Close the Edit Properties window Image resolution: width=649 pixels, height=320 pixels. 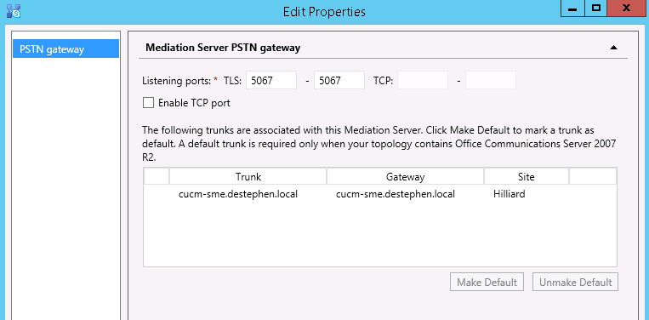627,9
